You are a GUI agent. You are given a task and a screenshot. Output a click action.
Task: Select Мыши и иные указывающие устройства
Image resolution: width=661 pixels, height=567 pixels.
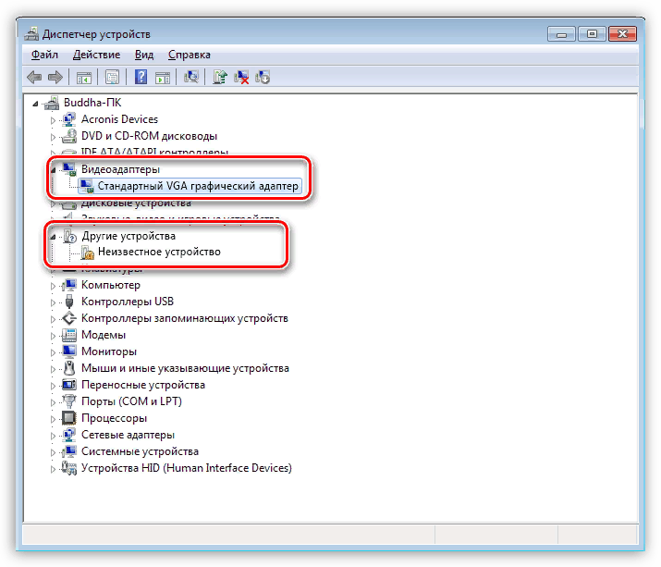185,368
